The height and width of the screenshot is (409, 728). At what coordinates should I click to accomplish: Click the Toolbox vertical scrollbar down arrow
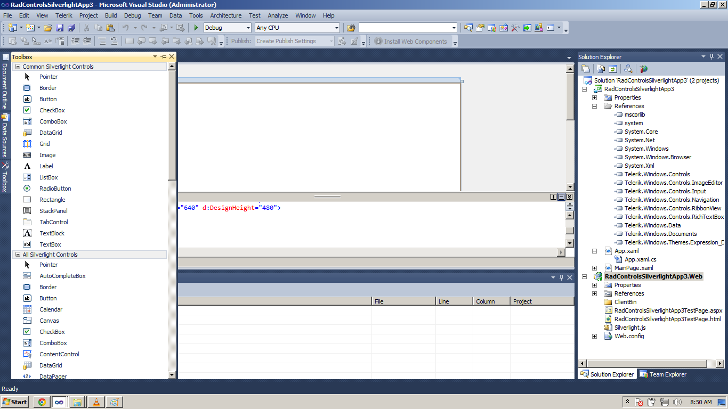coord(172,374)
